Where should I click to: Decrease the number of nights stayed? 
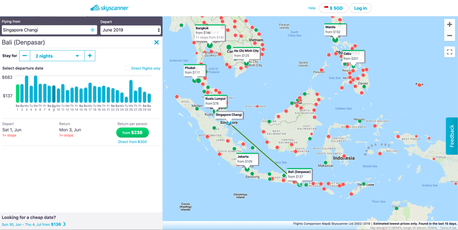click(25, 56)
